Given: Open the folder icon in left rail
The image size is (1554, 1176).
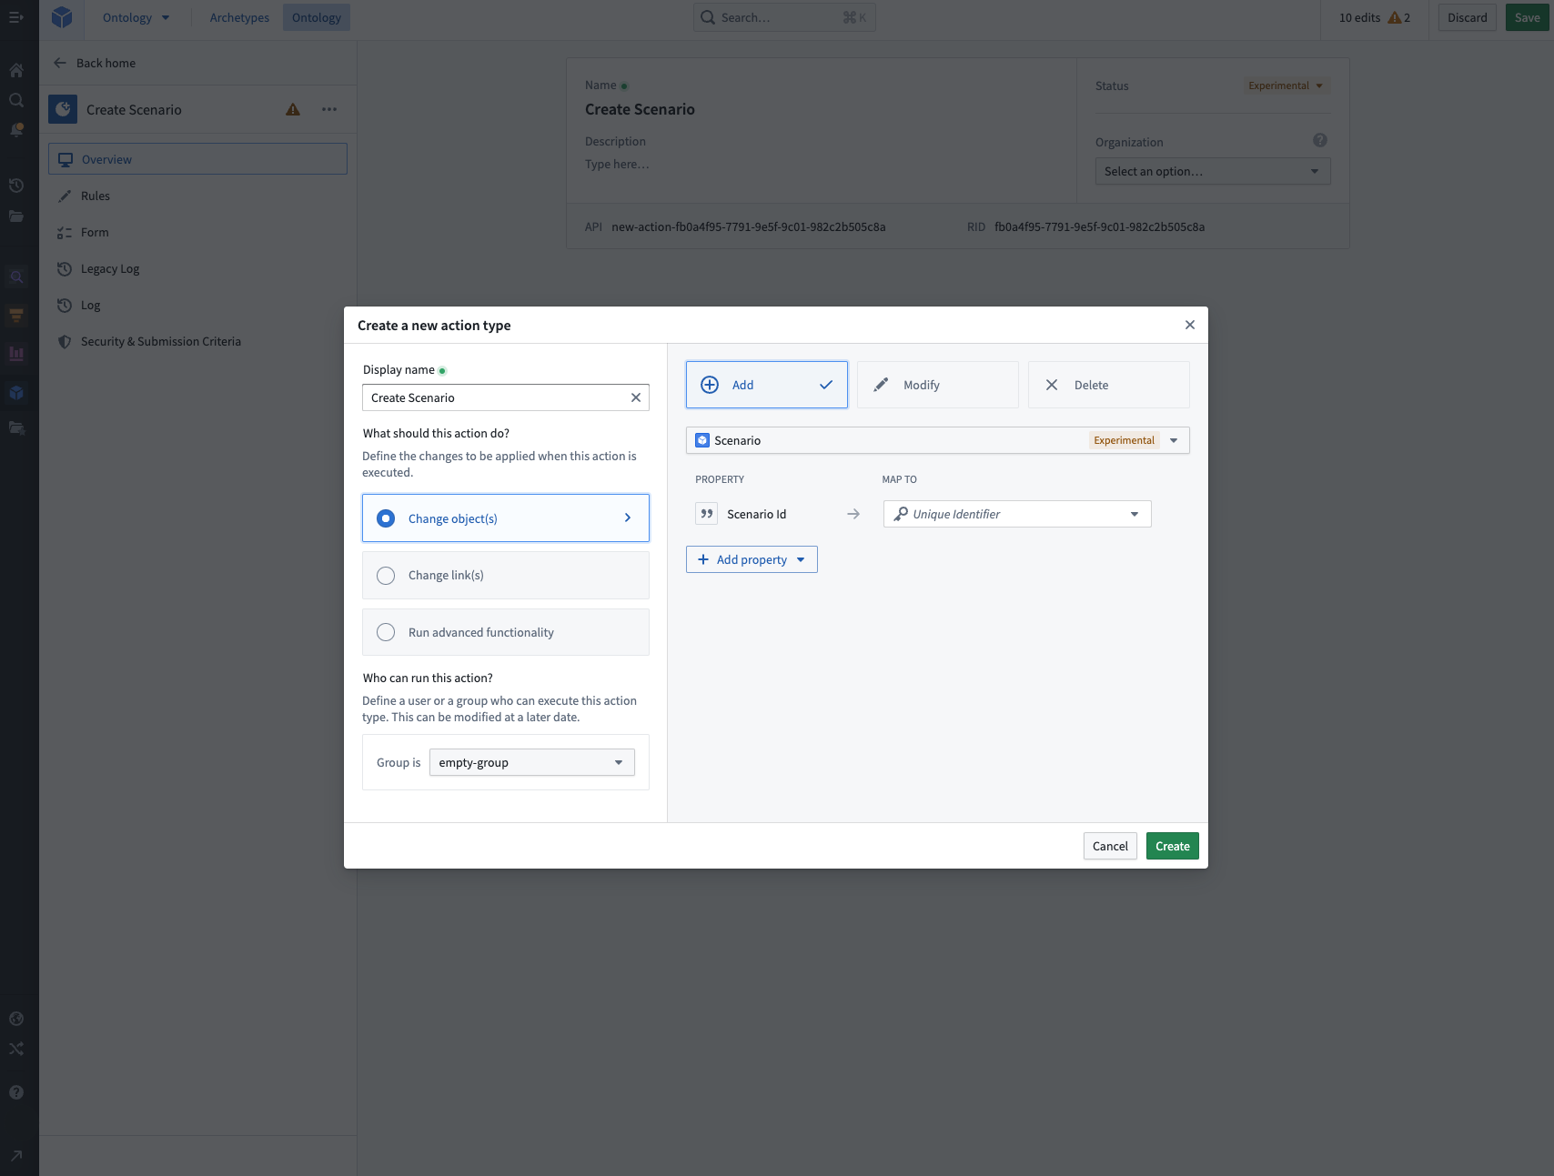Looking at the screenshot, I should [16, 216].
